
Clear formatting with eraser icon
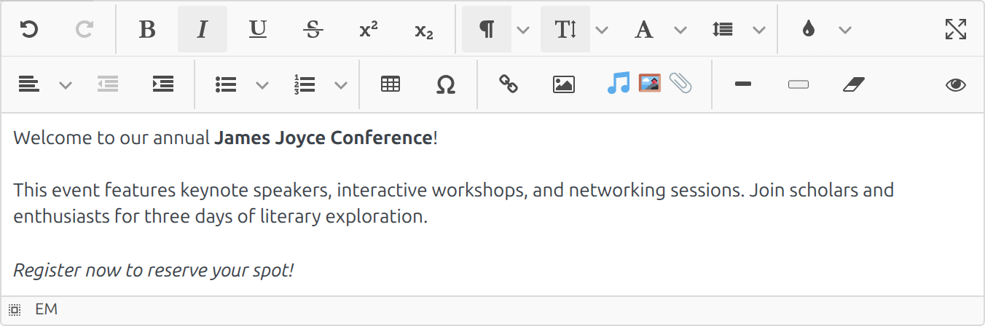tap(854, 84)
